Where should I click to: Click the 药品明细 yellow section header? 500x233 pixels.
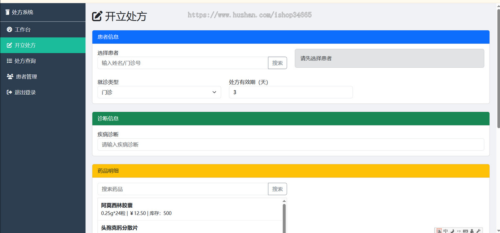pyautogui.click(x=291, y=171)
